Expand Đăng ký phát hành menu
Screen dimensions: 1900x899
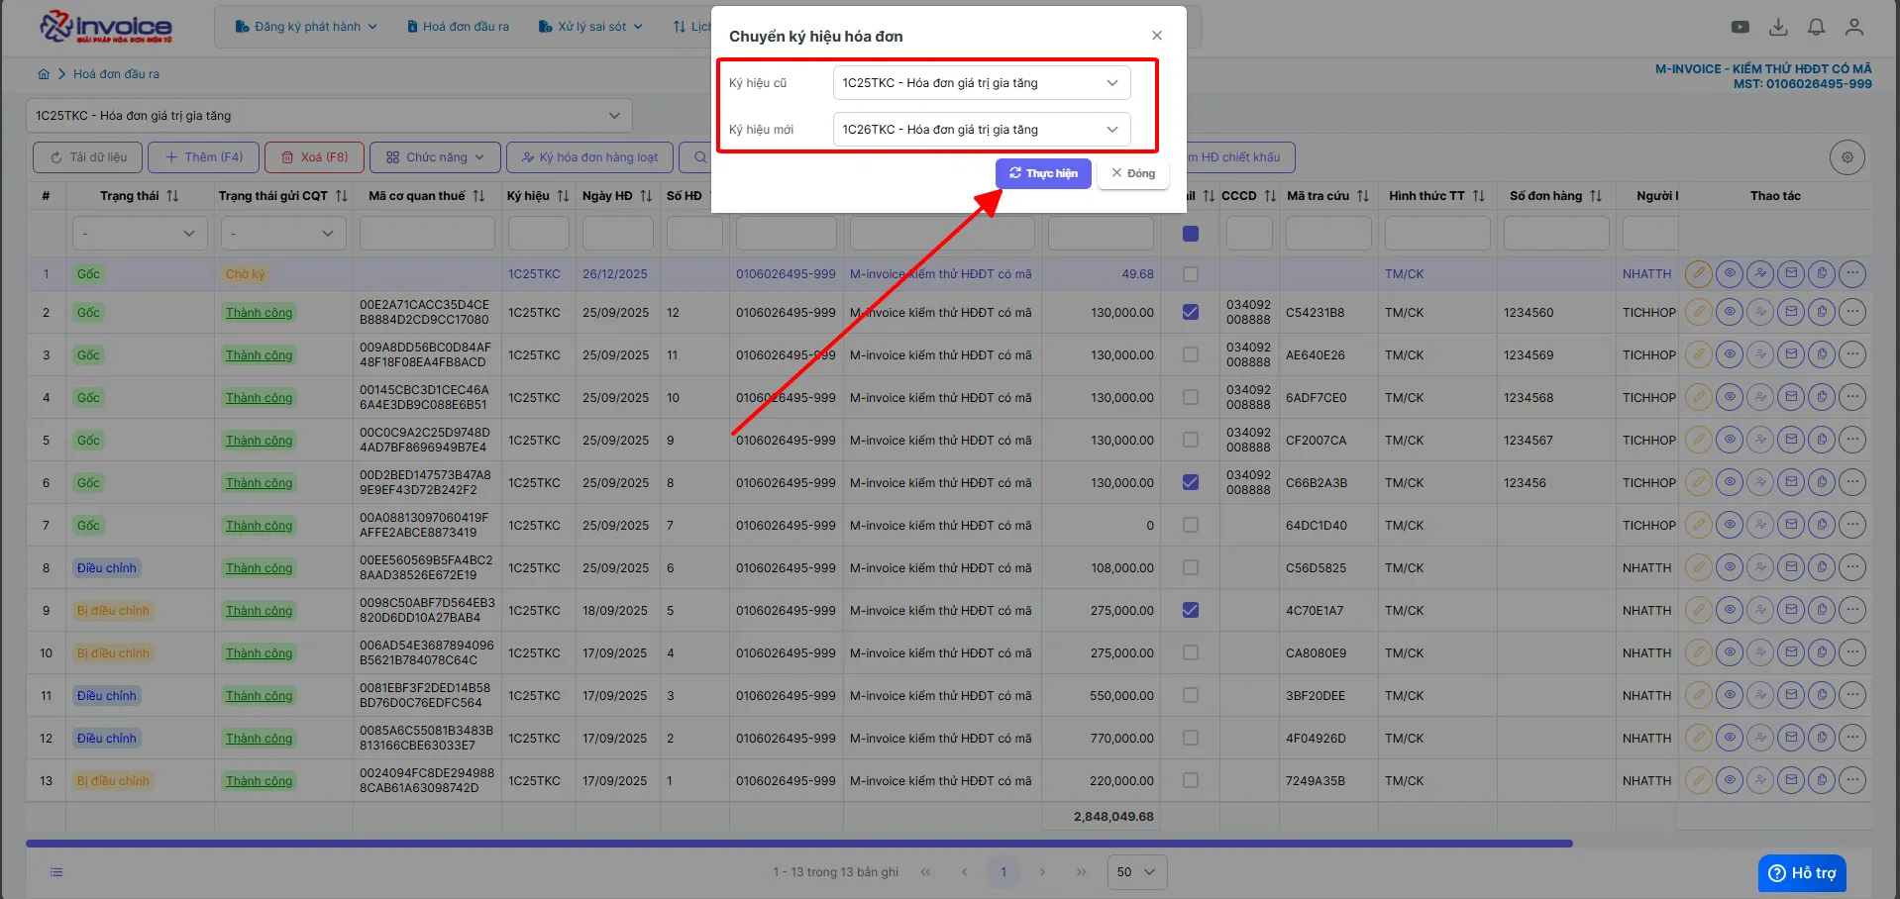pos(306,27)
